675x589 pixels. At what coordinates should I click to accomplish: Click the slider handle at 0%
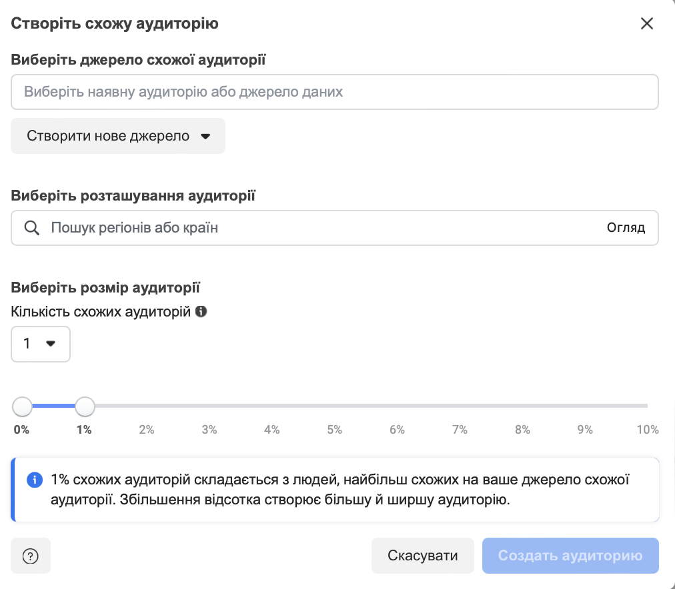click(x=22, y=406)
